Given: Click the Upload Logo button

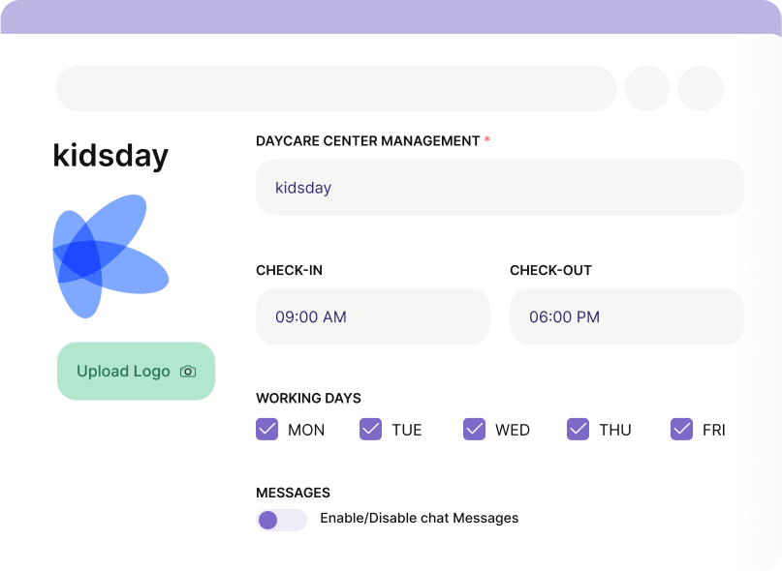Looking at the screenshot, I should click(136, 371).
